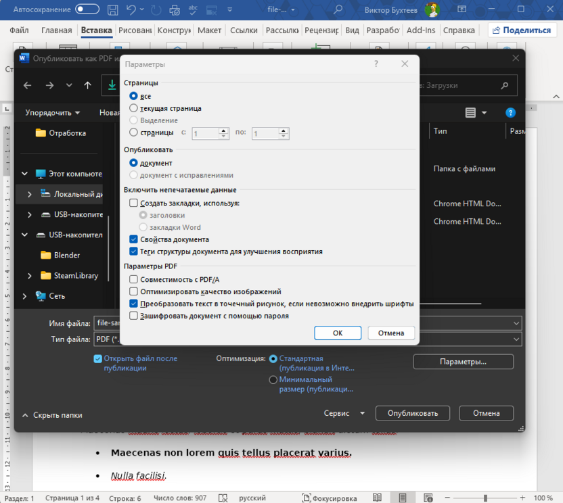
Task: Switch to the Ссылки tab
Action: coord(244,30)
